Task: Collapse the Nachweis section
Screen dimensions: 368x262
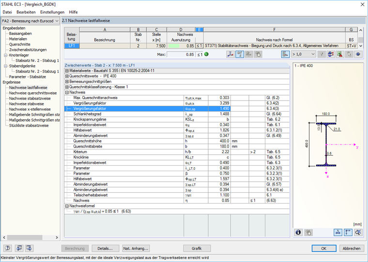Action: [x=67, y=92]
